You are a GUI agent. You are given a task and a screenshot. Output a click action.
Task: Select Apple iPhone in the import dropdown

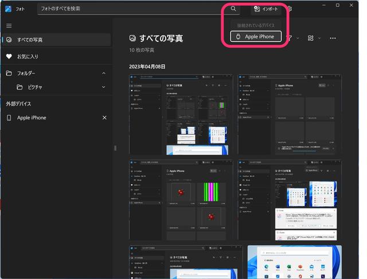[x=256, y=36]
